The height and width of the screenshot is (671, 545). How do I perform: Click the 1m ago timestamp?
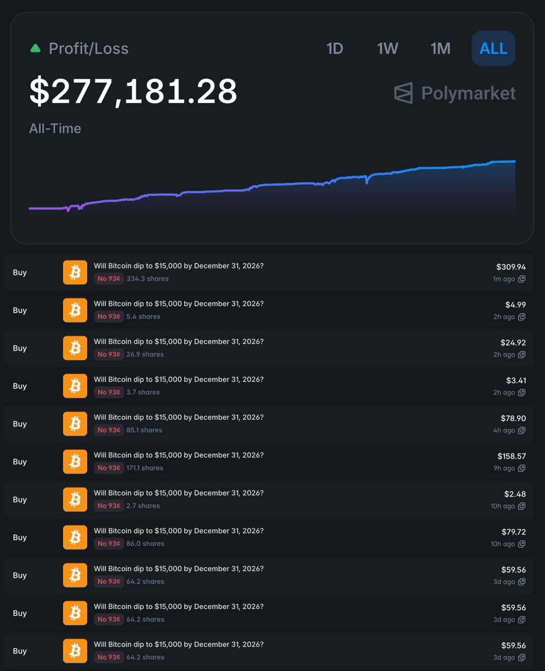point(504,279)
